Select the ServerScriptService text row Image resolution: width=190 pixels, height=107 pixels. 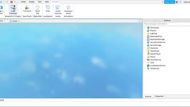(158, 42)
